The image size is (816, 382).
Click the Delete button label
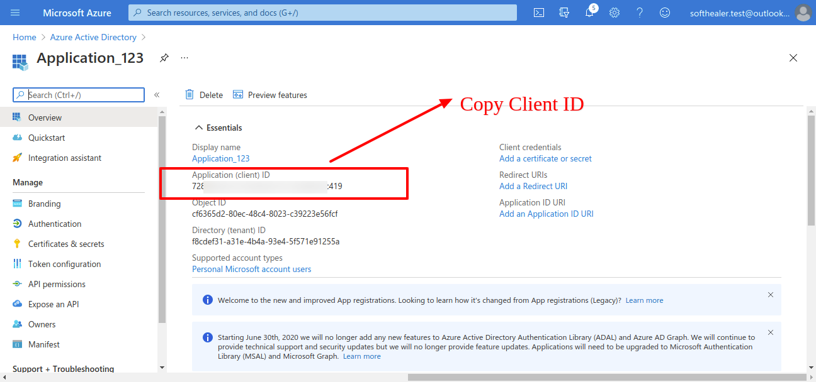tap(211, 95)
